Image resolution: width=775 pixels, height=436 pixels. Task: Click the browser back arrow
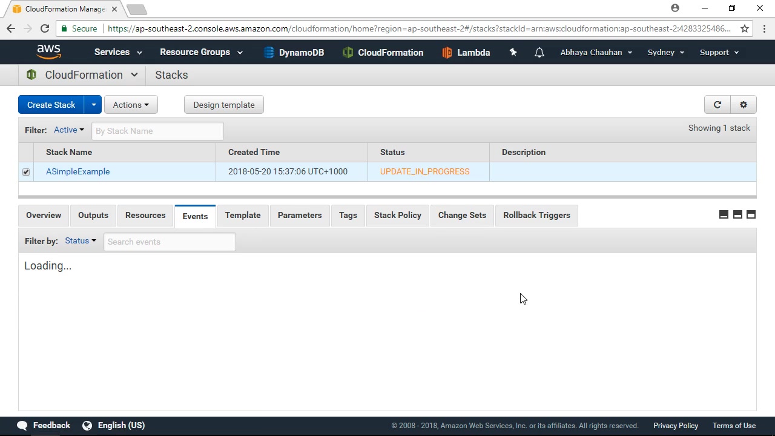(x=10, y=28)
